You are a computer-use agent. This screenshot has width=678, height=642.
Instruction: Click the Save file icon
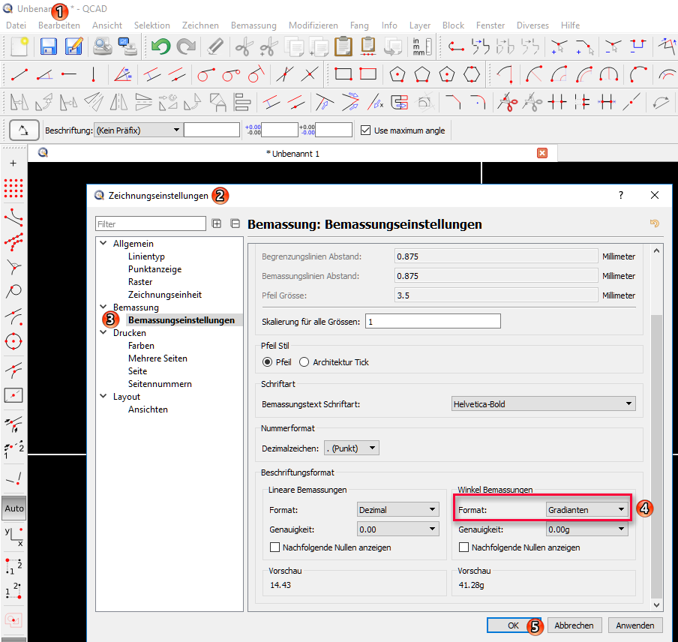(x=49, y=47)
